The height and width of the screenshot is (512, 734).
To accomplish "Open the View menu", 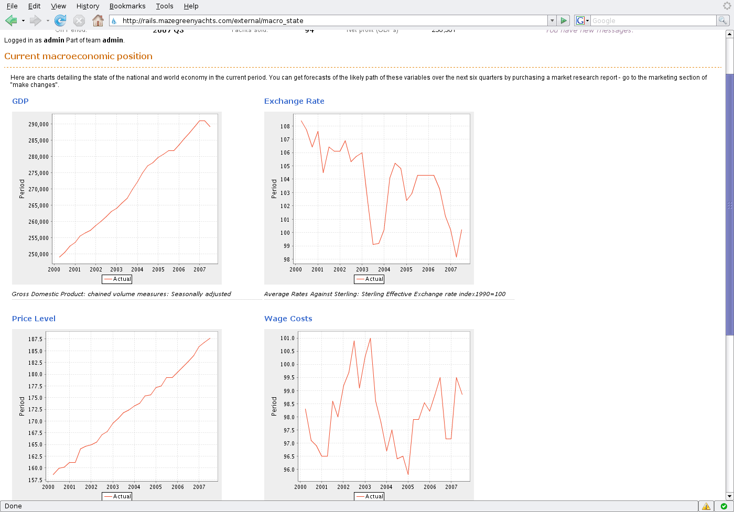I will pos(59,6).
